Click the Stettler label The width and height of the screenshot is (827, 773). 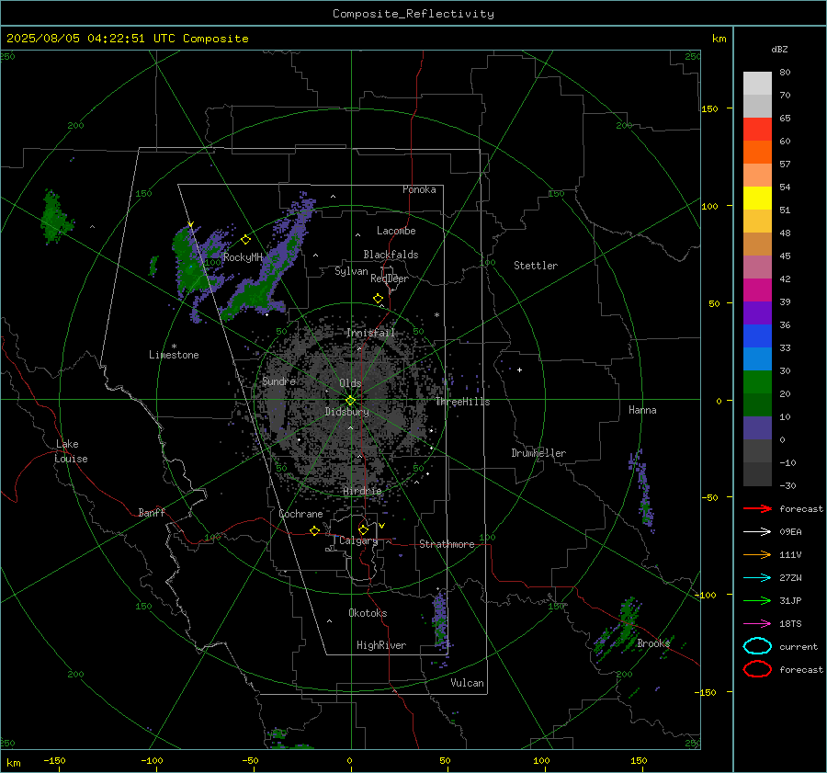point(536,266)
